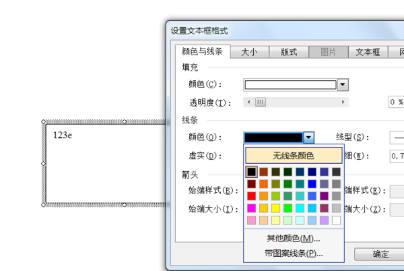Screen dimensions: 404x271
Task: Click the bottom-middle handle of the text box
Action: (x=125, y=205)
